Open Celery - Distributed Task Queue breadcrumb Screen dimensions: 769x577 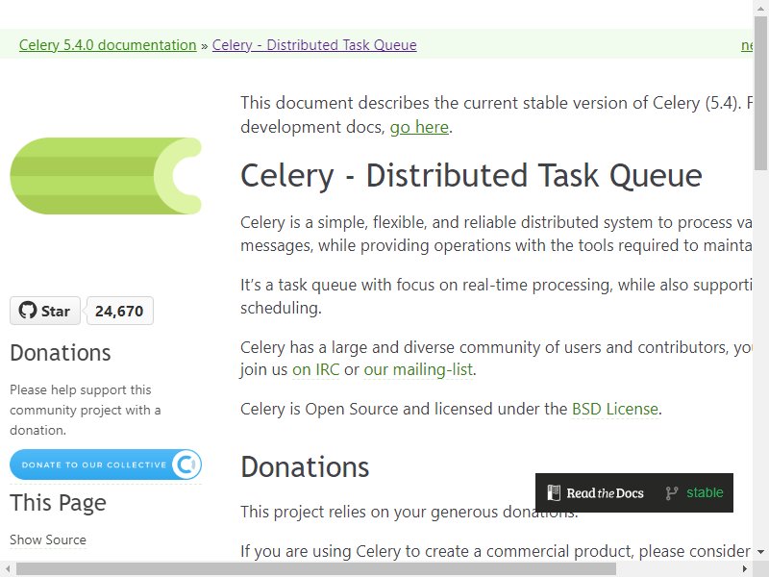pyautogui.click(x=314, y=44)
